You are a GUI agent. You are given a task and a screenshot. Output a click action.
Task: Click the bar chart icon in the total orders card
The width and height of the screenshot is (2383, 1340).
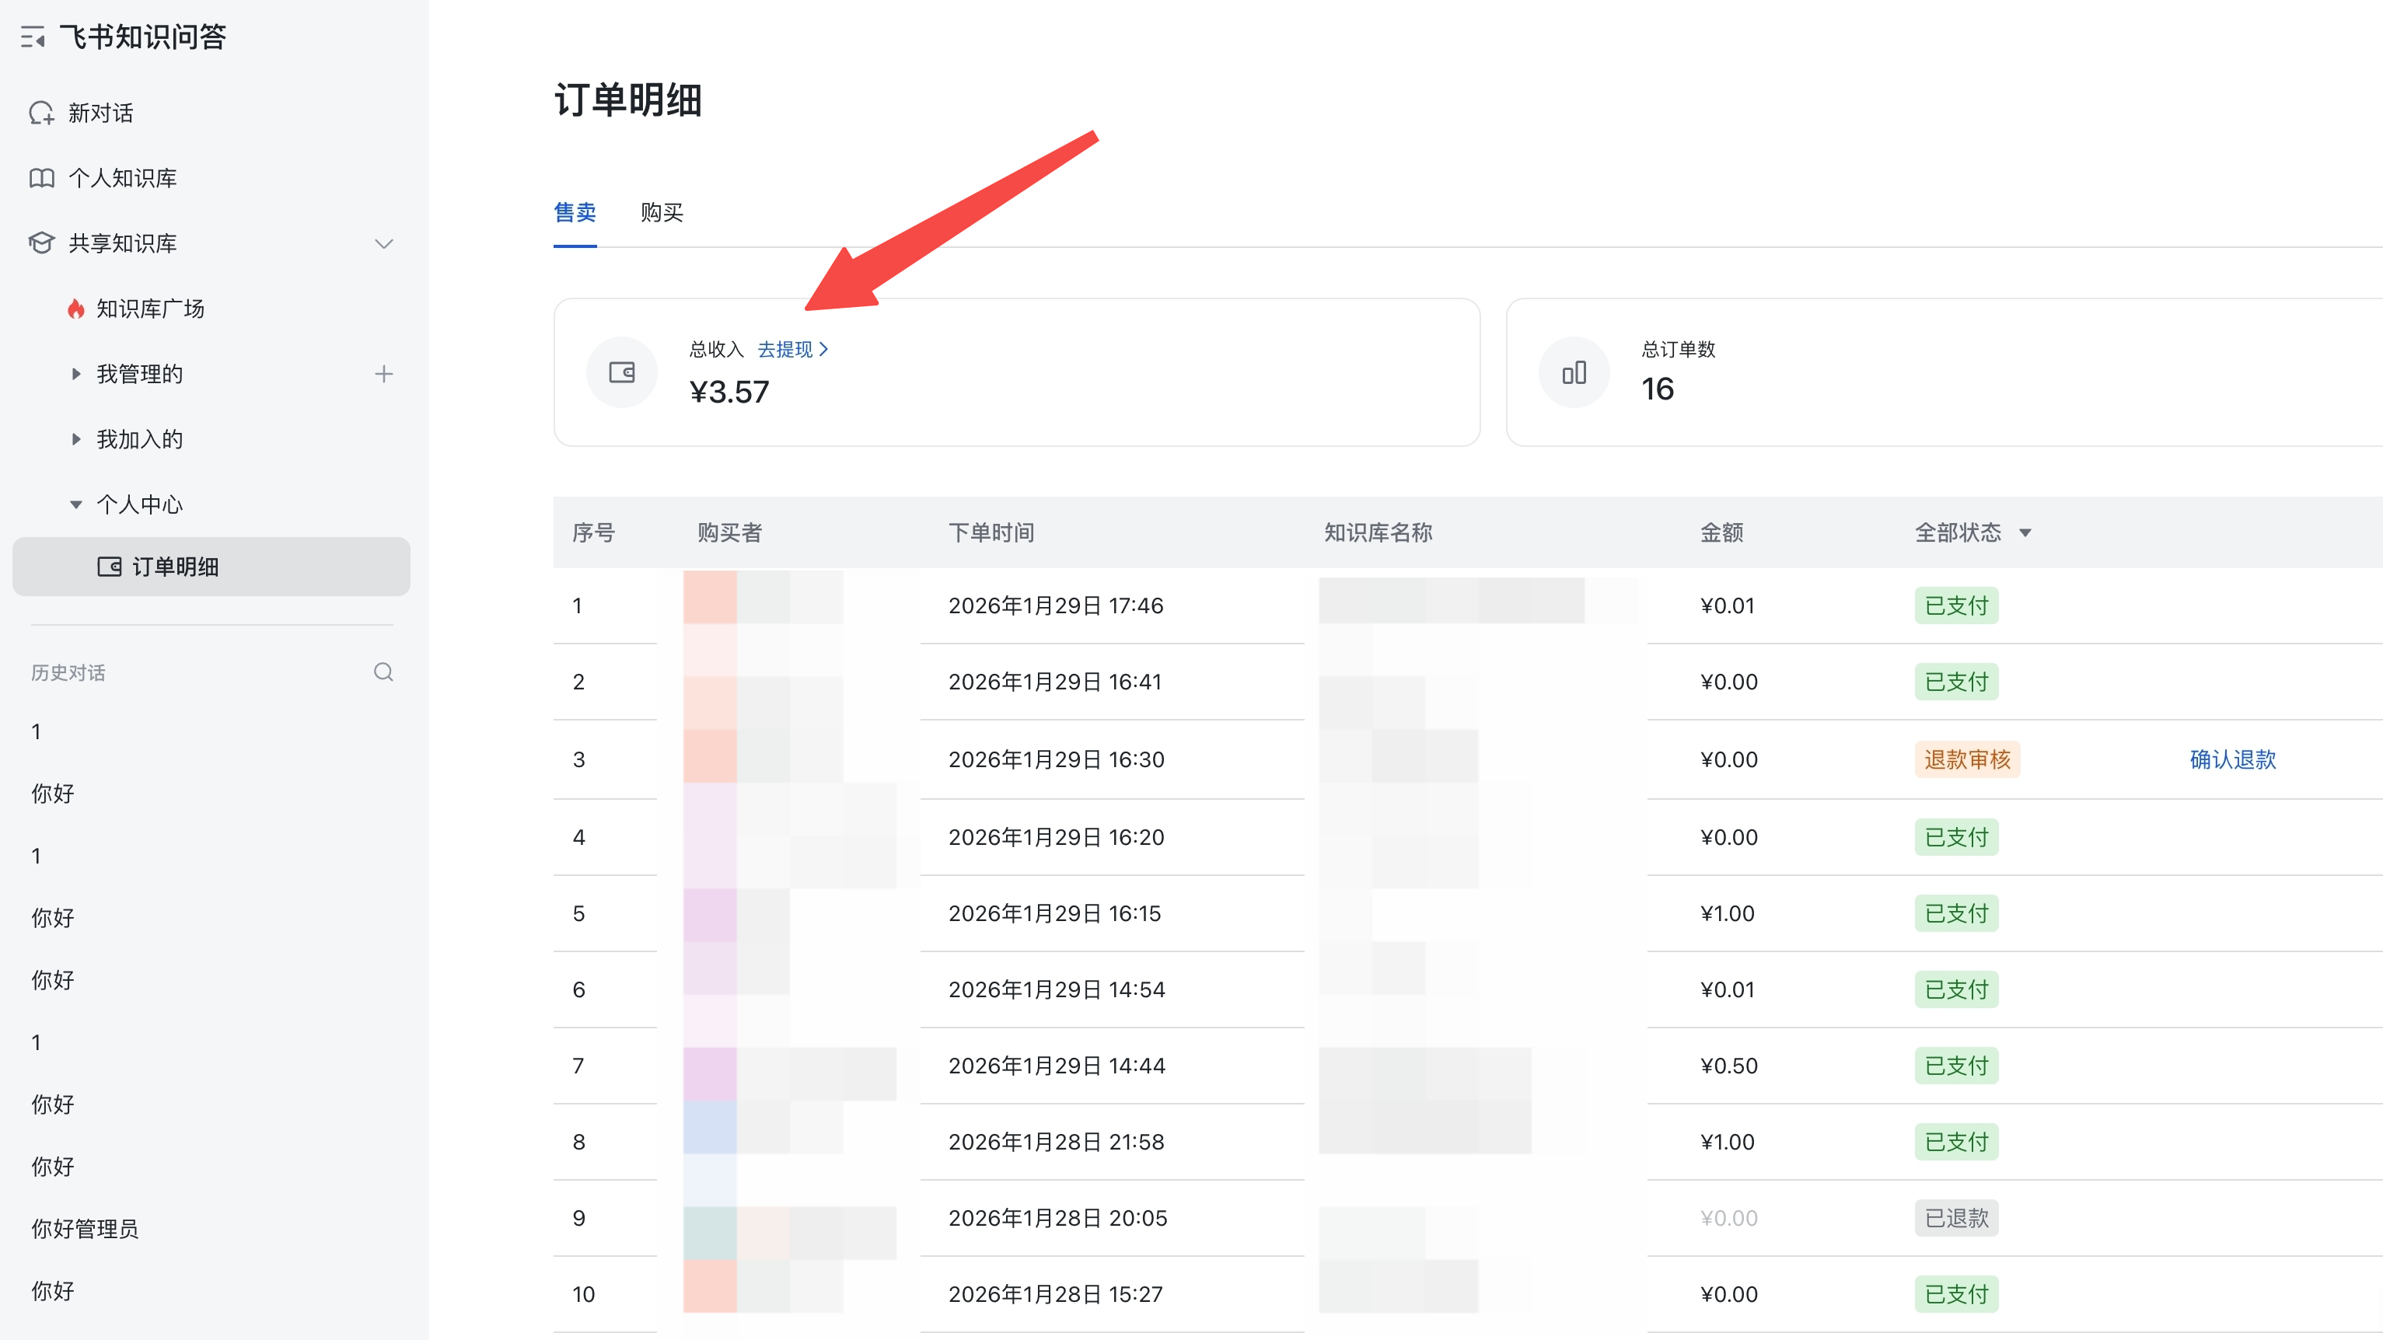tap(1574, 372)
